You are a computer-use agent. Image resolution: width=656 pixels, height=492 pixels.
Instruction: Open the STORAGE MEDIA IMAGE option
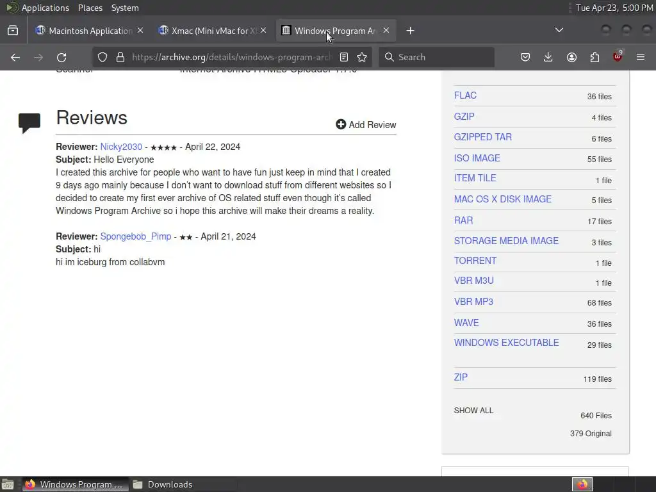click(506, 241)
